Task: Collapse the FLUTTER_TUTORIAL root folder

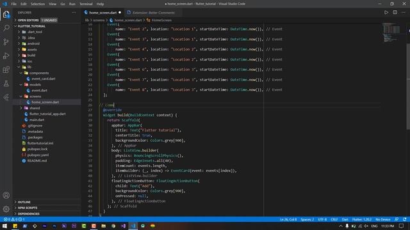Action: (47, 26)
